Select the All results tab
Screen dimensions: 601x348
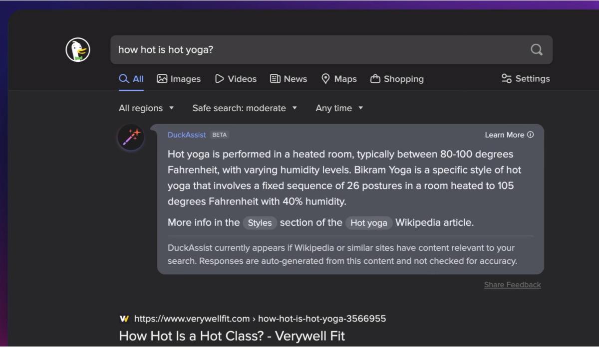tap(131, 79)
